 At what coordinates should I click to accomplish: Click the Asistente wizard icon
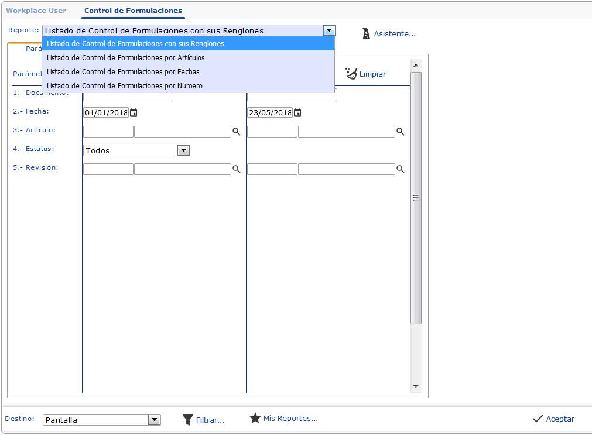click(x=366, y=33)
